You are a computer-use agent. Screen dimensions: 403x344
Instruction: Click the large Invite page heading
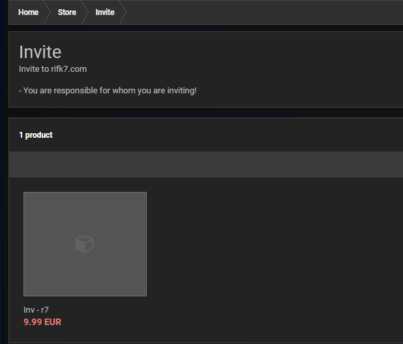40,52
